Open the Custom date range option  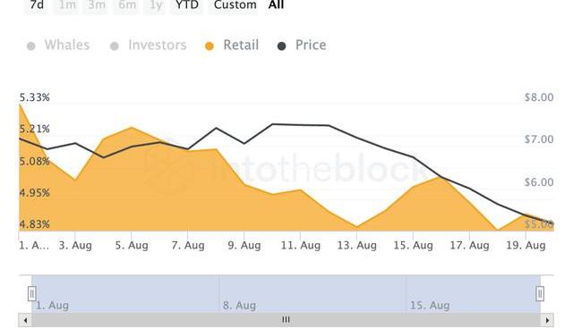(x=235, y=5)
